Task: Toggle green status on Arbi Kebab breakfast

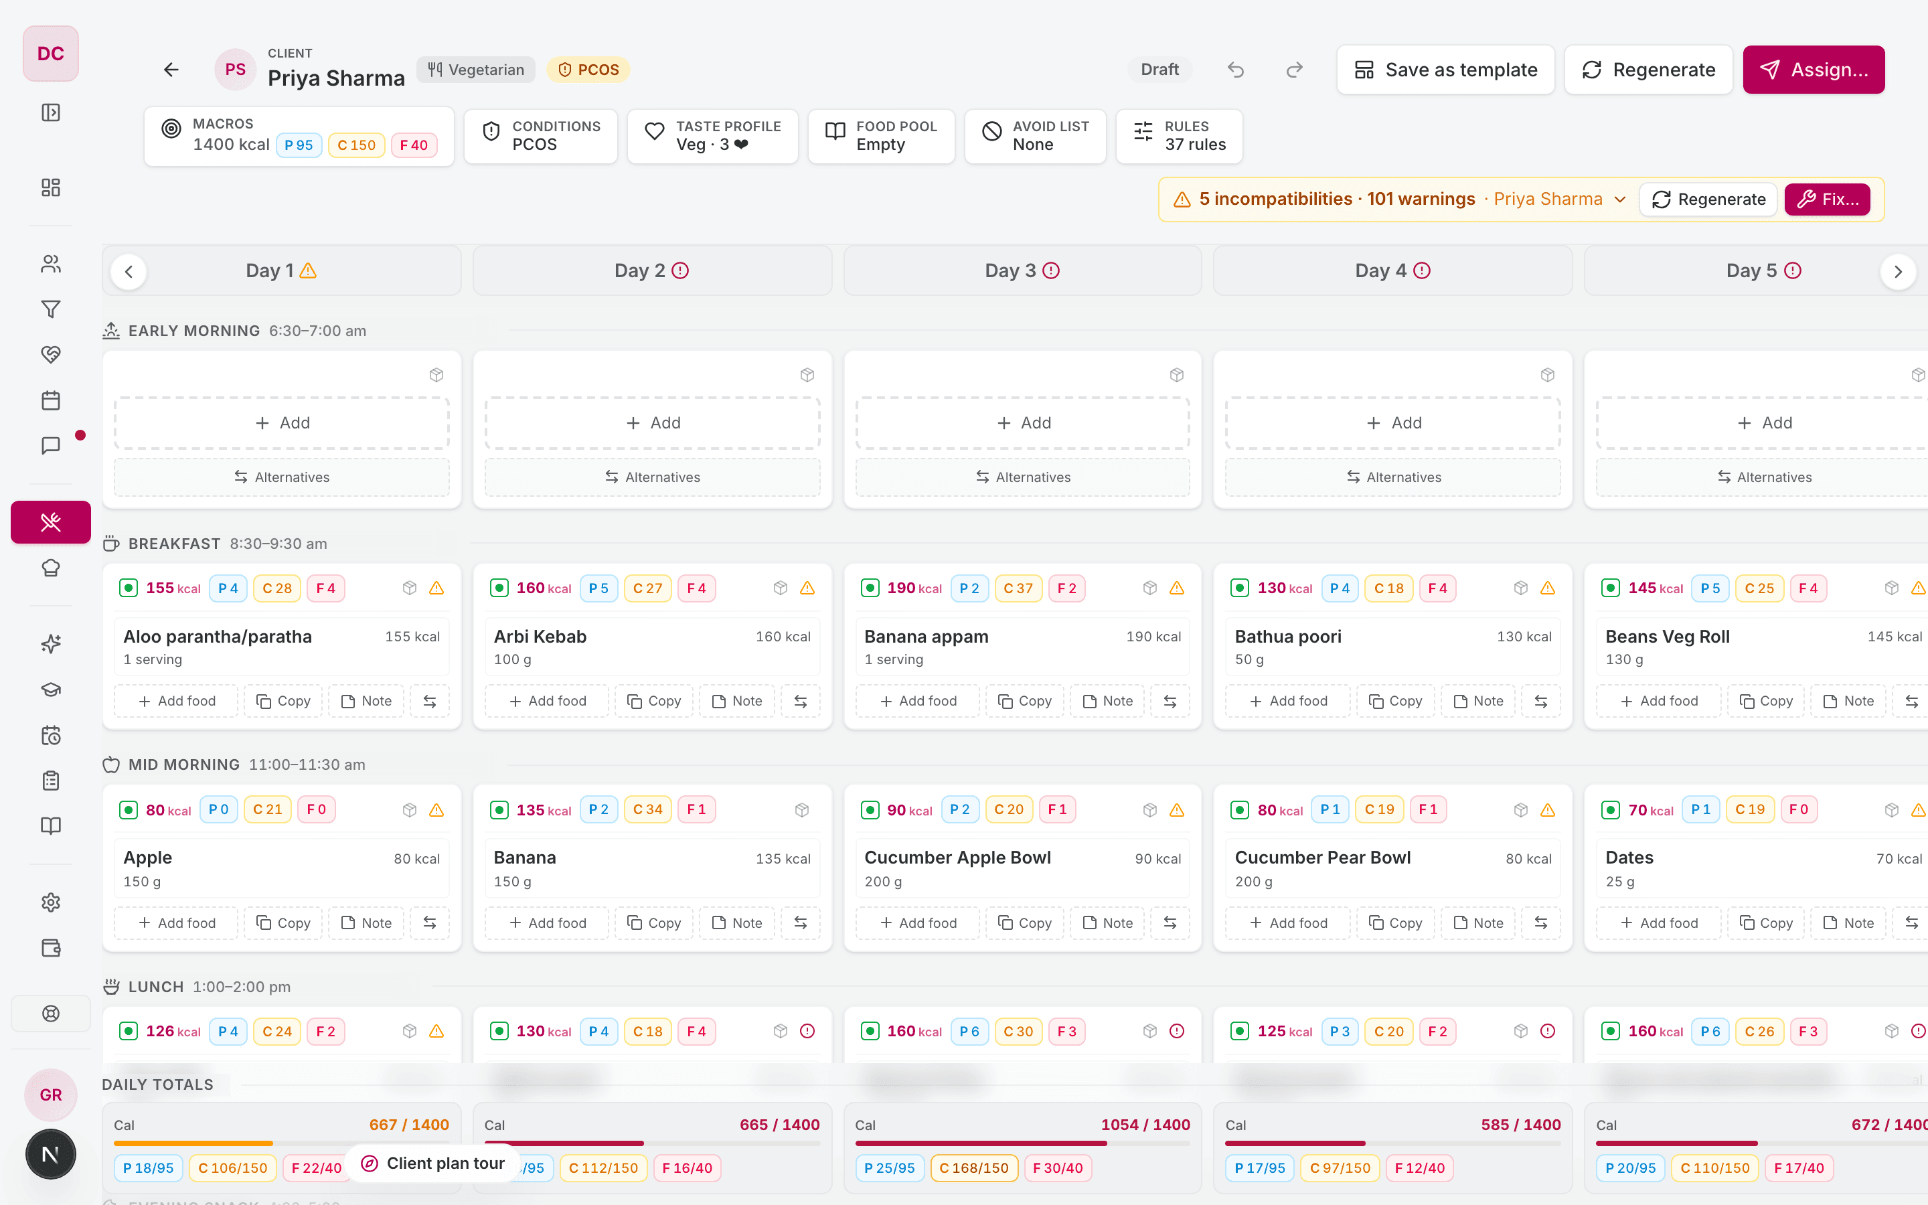Action: click(x=499, y=588)
